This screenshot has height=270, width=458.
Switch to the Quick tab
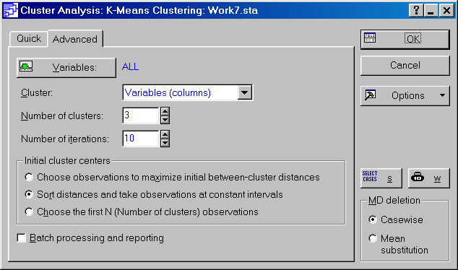(29, 38)
